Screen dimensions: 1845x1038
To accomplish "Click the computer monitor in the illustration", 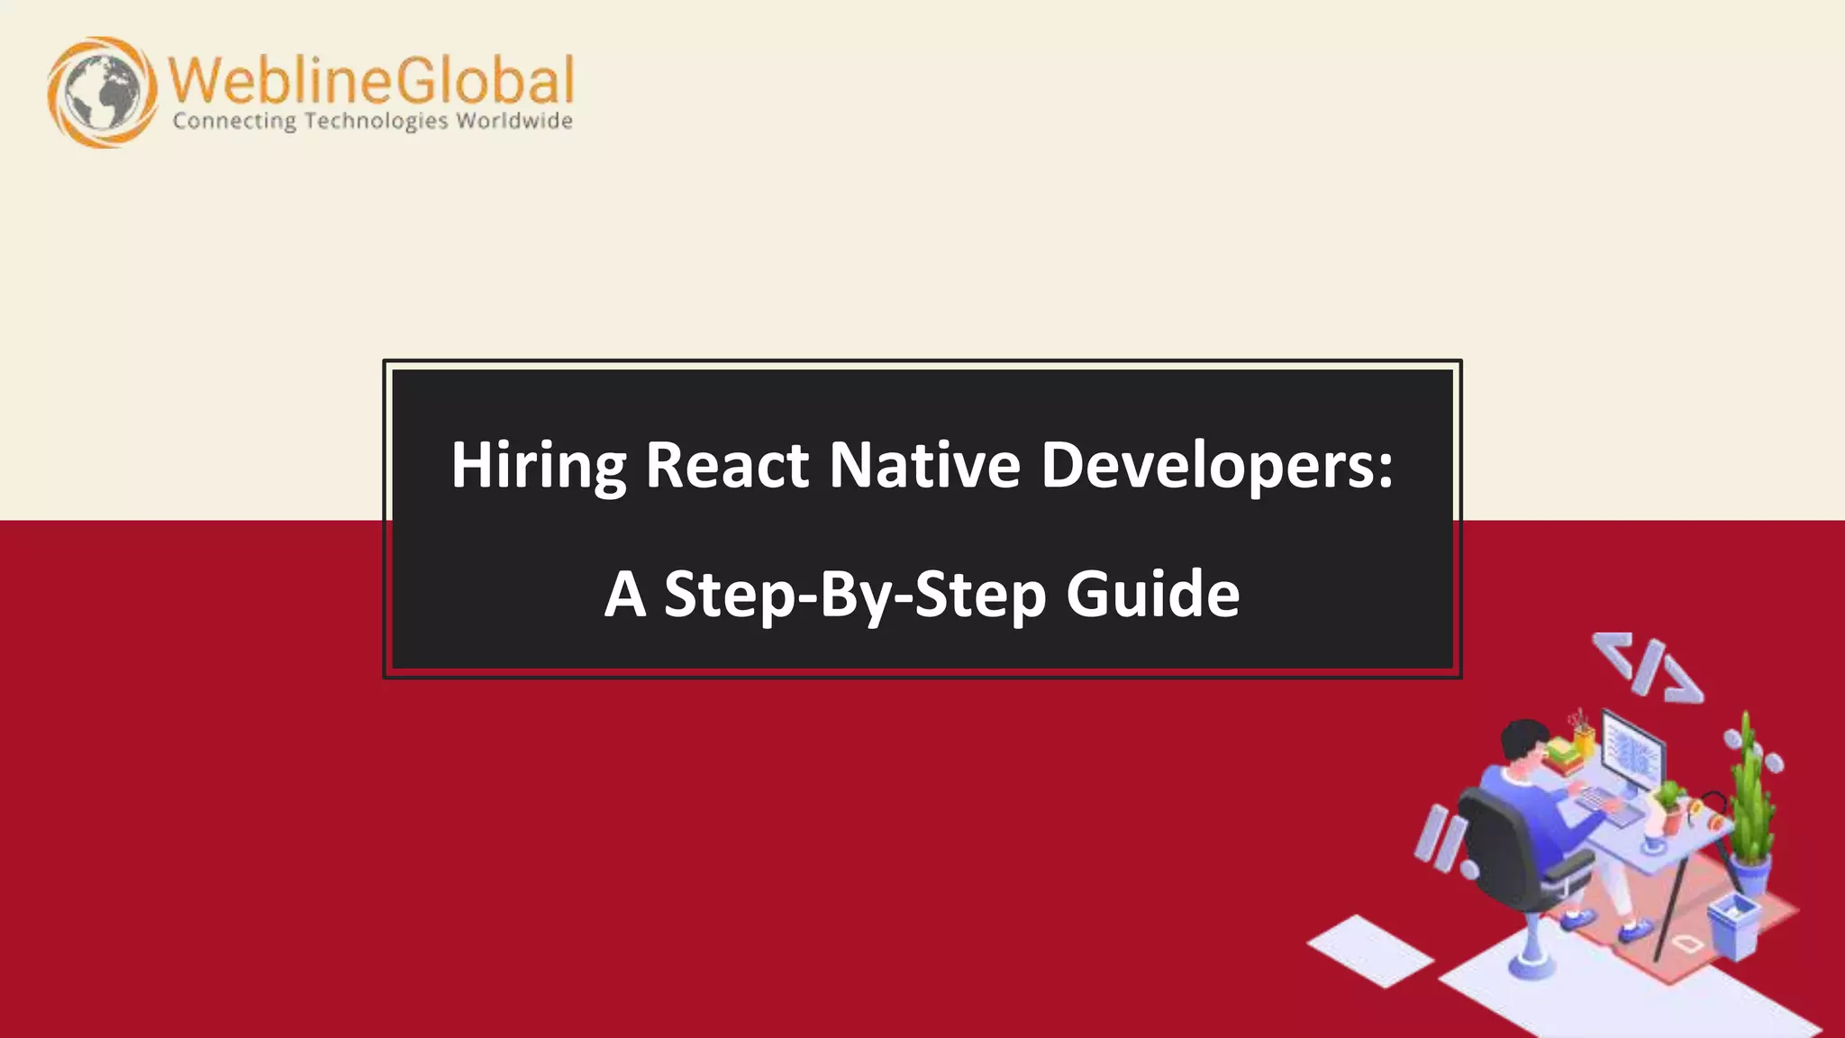I will [x=1633, y=751].
